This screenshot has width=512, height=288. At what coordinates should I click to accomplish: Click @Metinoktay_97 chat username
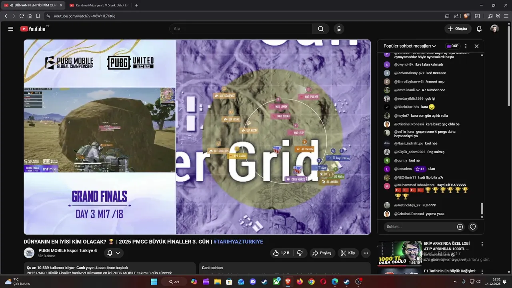tap(407, 205)
